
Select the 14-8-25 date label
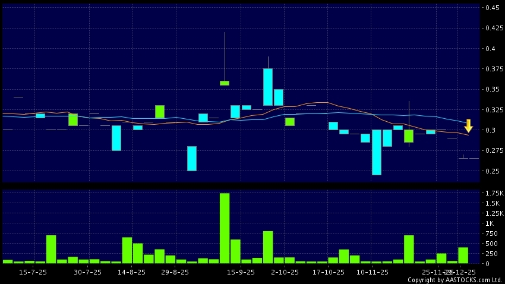(x=132, y=272)
